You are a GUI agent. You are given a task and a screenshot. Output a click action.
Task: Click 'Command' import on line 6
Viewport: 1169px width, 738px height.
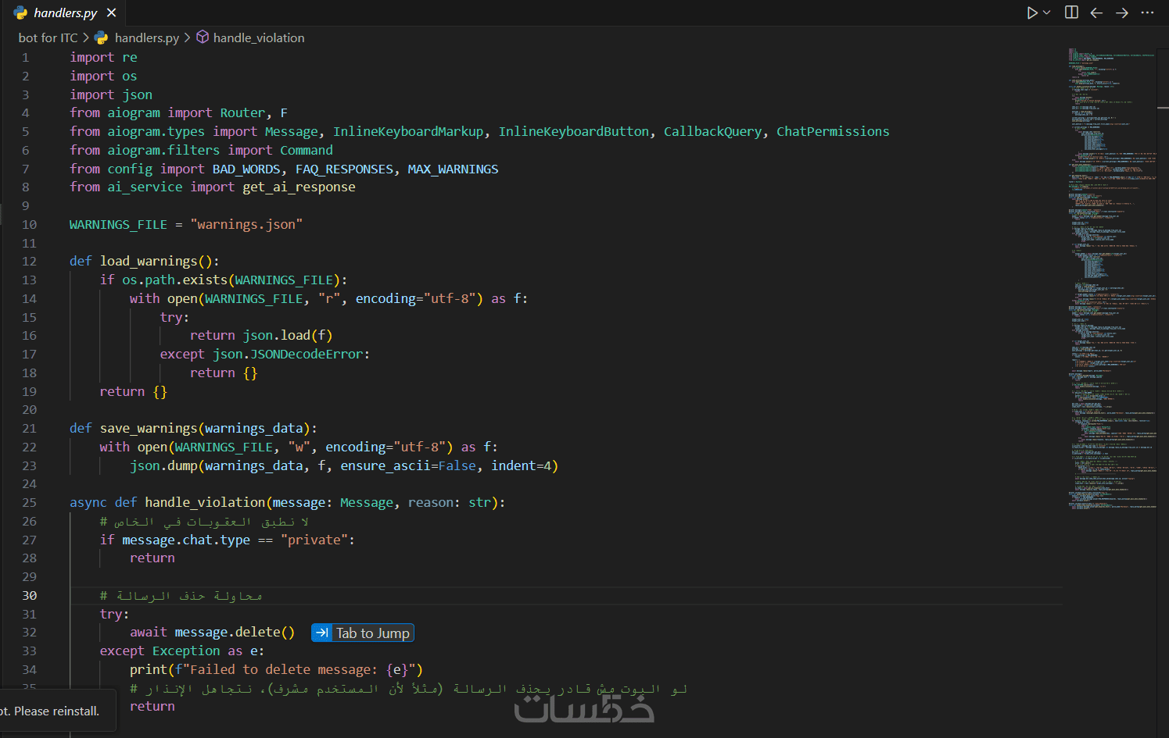click(x=307, y=150)
